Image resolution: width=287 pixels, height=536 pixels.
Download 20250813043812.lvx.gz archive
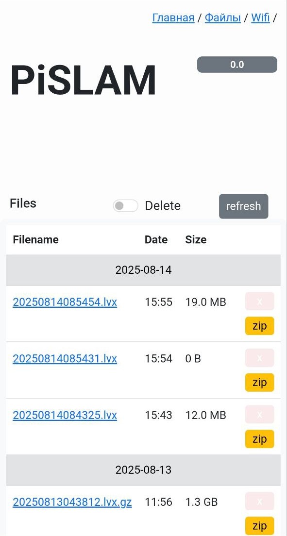[x=72, y=502]
